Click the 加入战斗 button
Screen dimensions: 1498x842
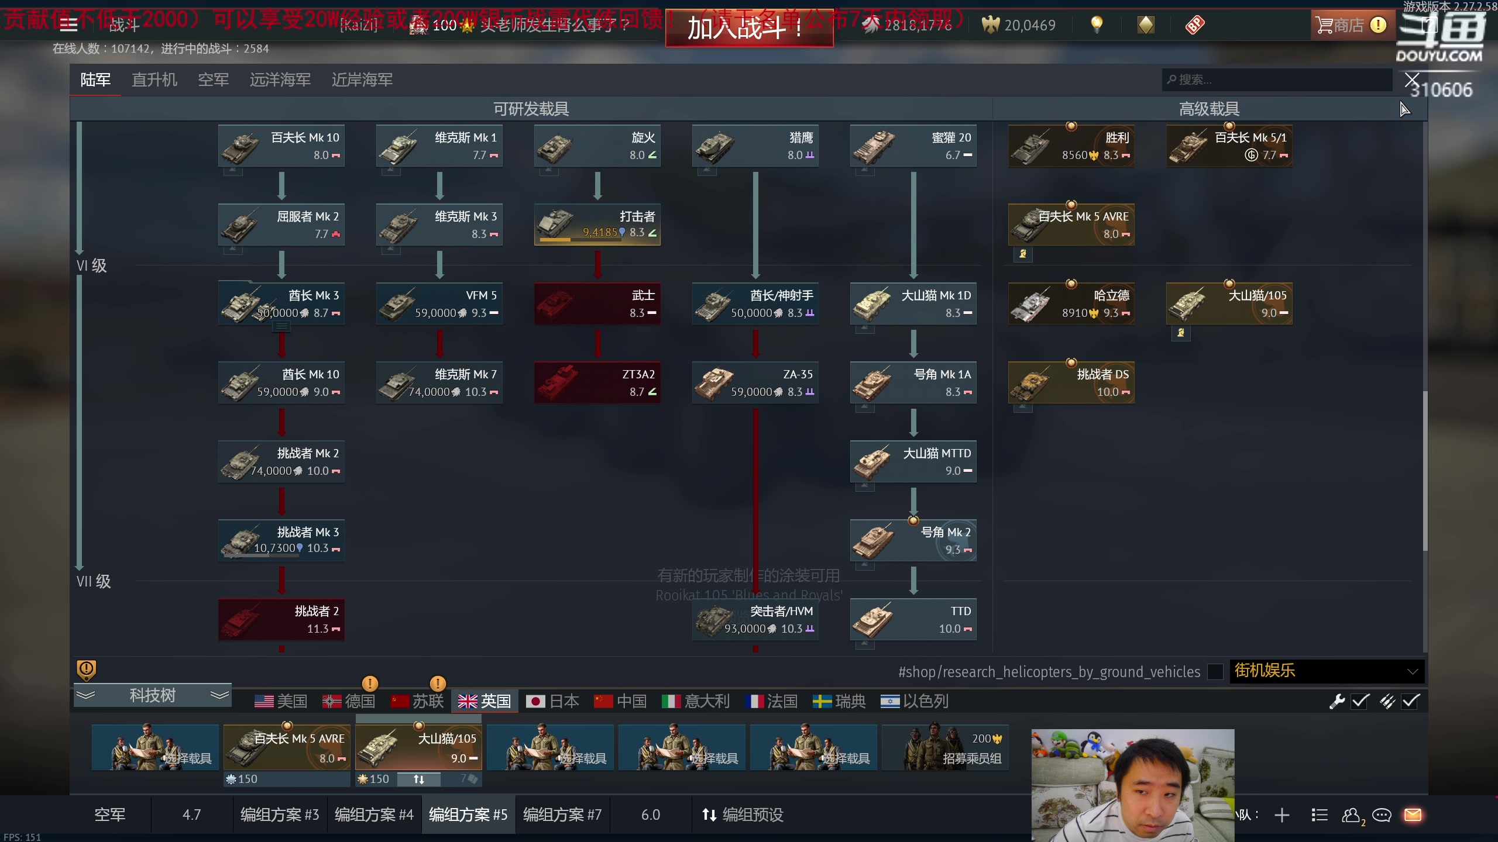click(x=749, y=28)
